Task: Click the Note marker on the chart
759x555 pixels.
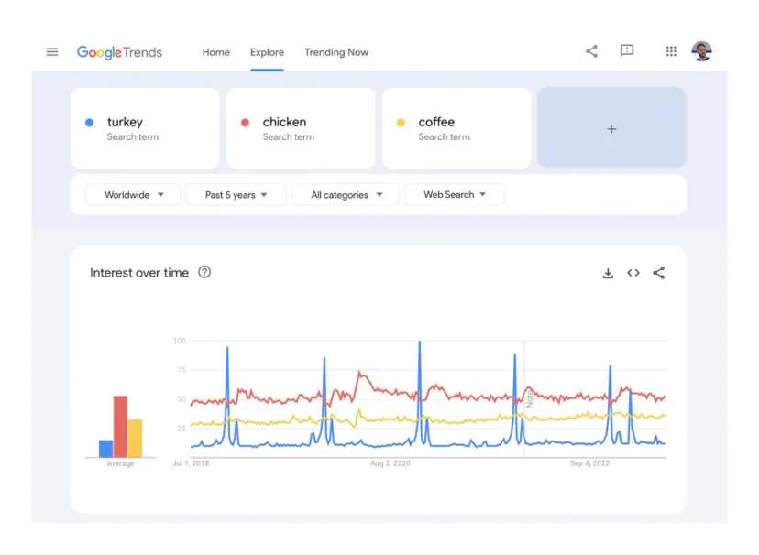Action: pos(529,399)
